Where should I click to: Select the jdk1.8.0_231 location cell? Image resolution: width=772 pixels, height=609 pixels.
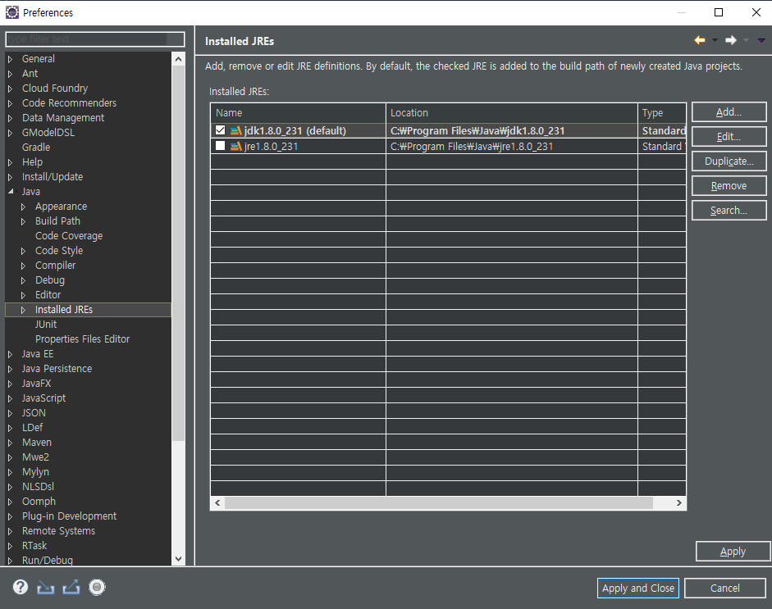pos(512,131)
